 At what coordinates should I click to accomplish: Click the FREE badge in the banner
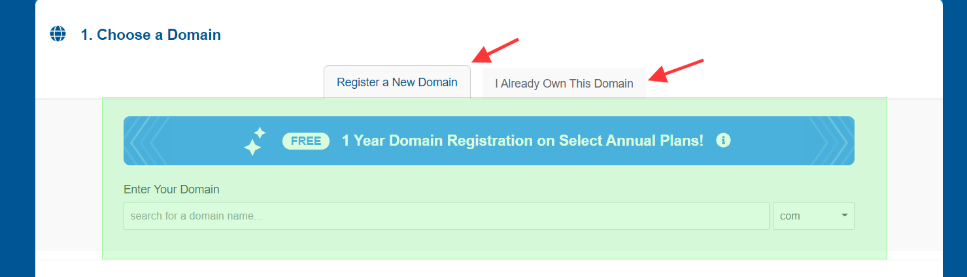pos(306,141)
